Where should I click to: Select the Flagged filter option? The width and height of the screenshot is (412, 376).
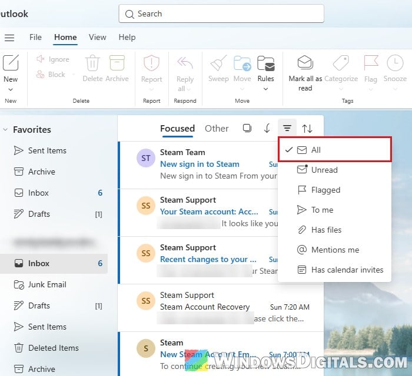click(x=334, y=190)
